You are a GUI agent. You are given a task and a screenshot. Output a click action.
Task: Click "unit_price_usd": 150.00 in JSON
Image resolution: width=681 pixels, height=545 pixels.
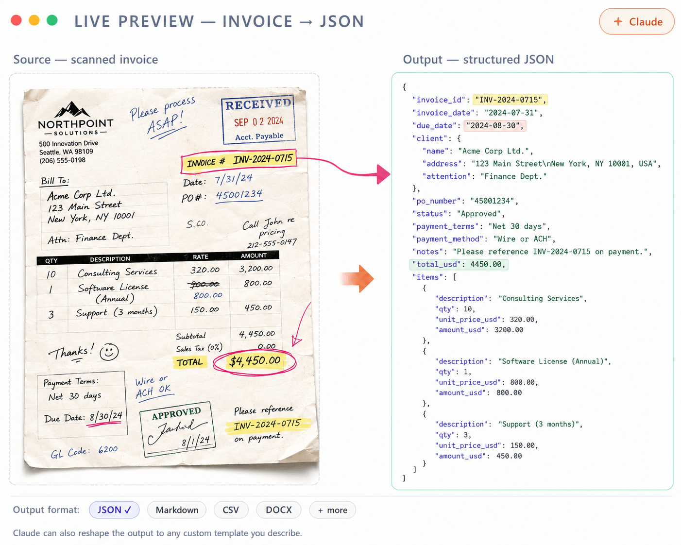coord(486,445)
